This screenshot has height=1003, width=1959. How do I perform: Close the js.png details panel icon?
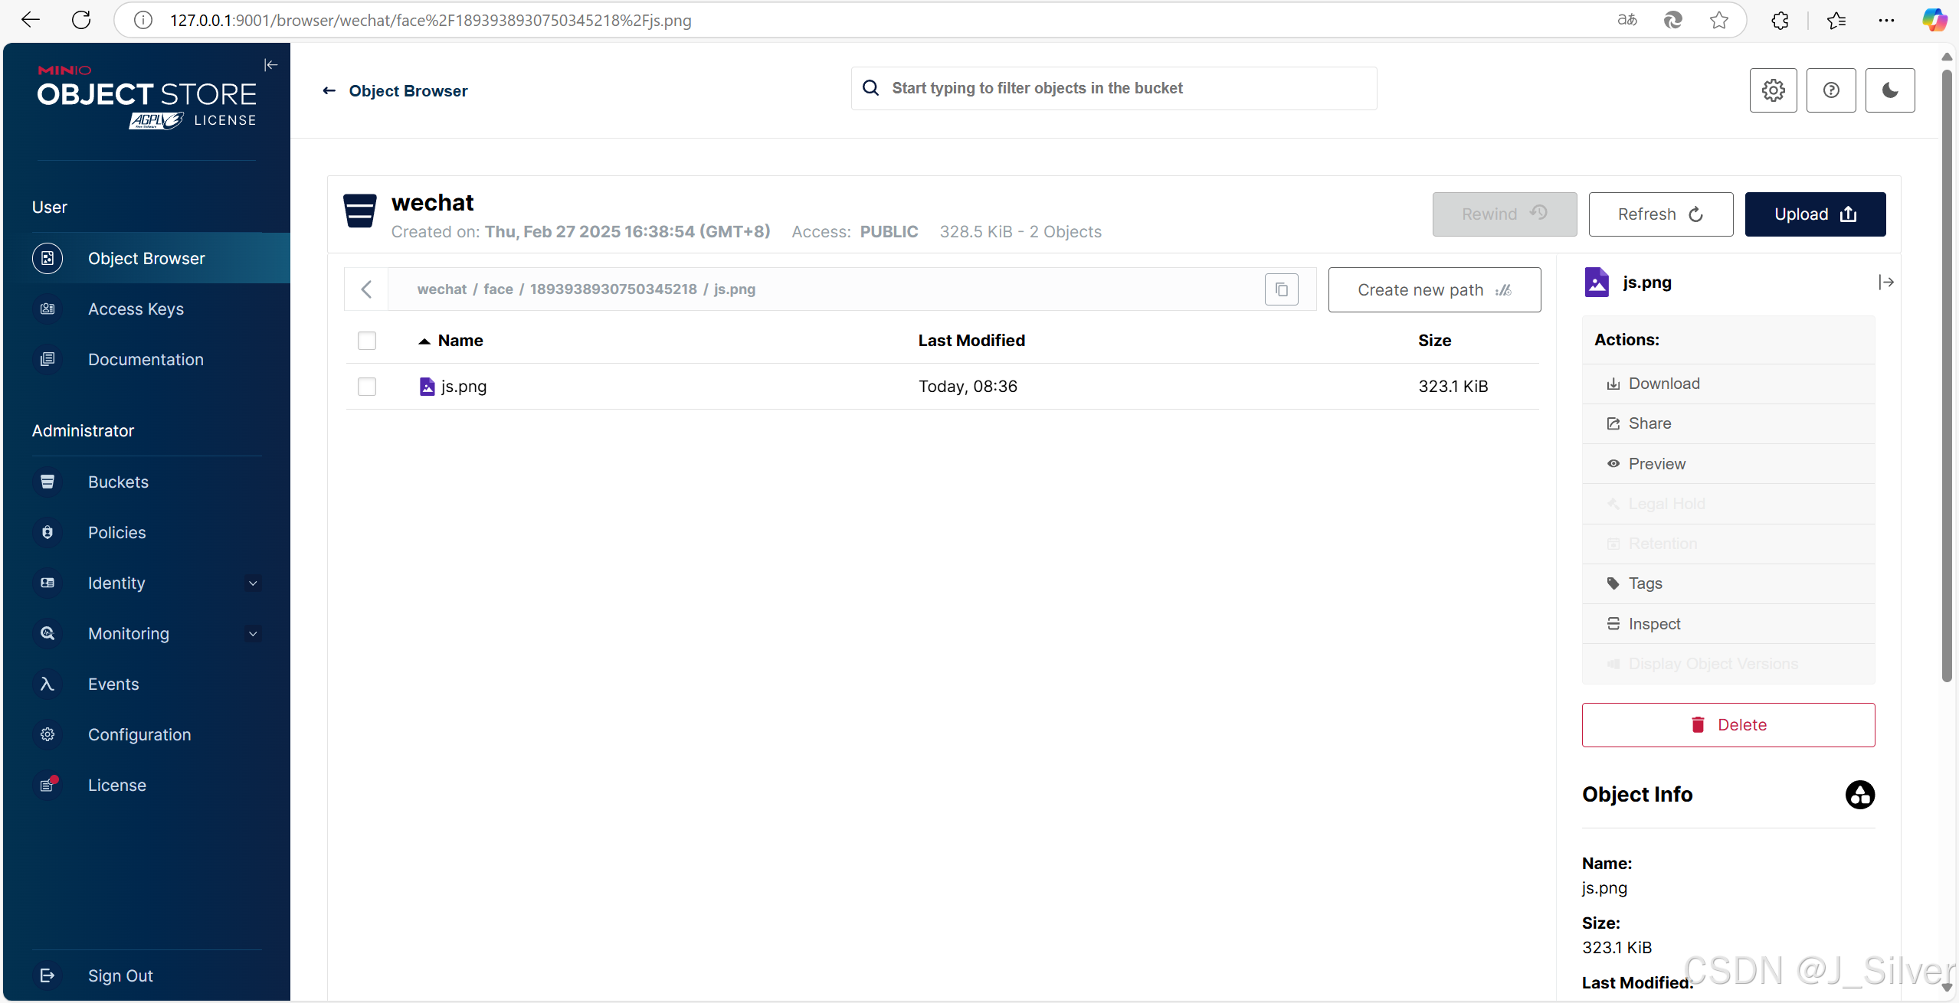tap(1885, 283)
